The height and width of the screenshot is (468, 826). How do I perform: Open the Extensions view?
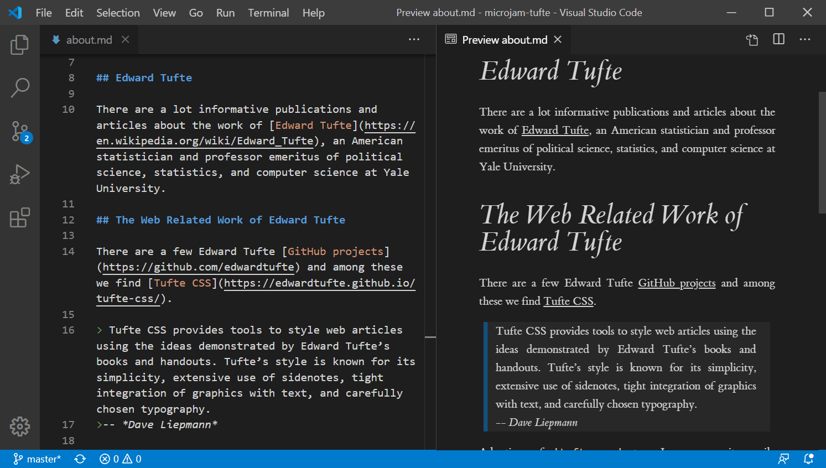(20, 217)
